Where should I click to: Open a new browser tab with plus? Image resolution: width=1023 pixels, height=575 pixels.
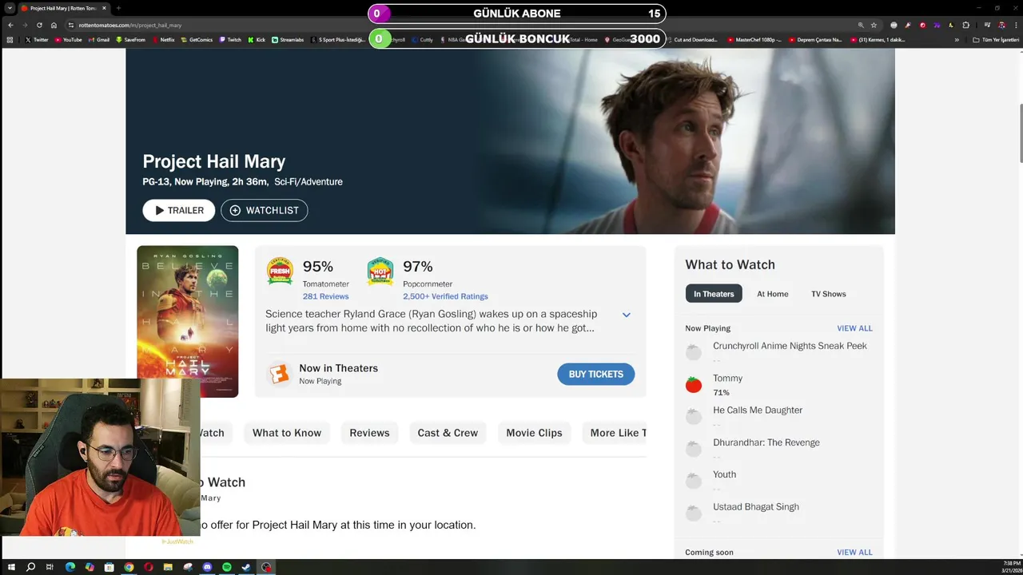click(118, 8)
